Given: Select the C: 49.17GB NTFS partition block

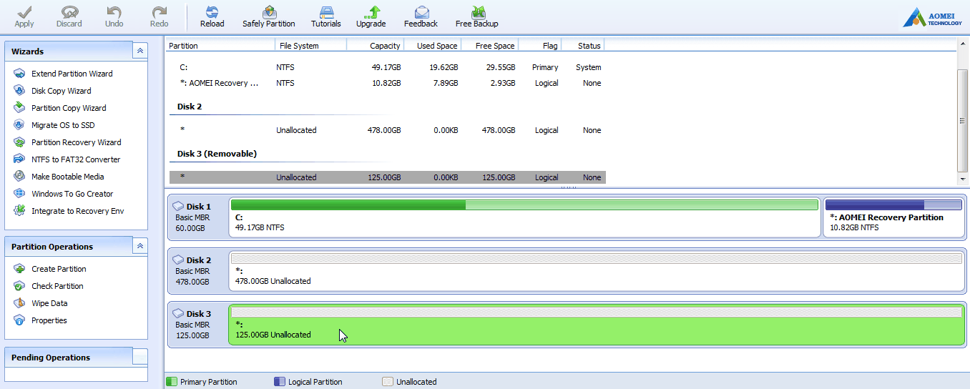Looking at the screenshot, I should click(x=524, y=217).
